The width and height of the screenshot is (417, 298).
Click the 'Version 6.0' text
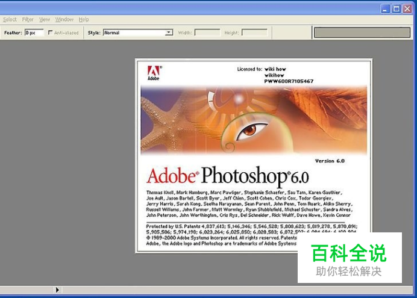tap(330, 161)
